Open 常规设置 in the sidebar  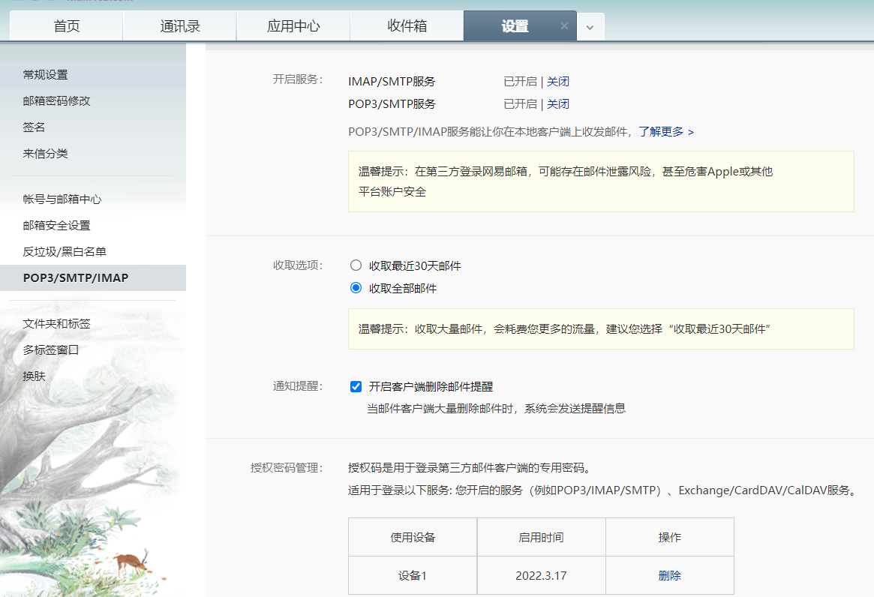tap(45, 75)
